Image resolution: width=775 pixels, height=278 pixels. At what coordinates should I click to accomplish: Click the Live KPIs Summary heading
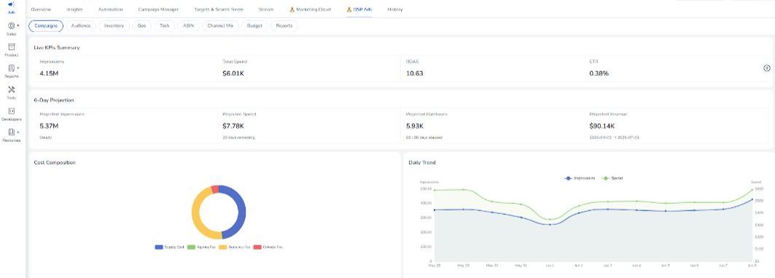tap(57, 48)
